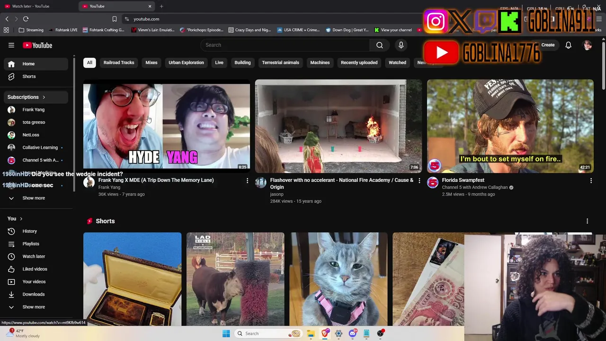Open the notifications bell
The image size is (606, 341).
point(568,45)
